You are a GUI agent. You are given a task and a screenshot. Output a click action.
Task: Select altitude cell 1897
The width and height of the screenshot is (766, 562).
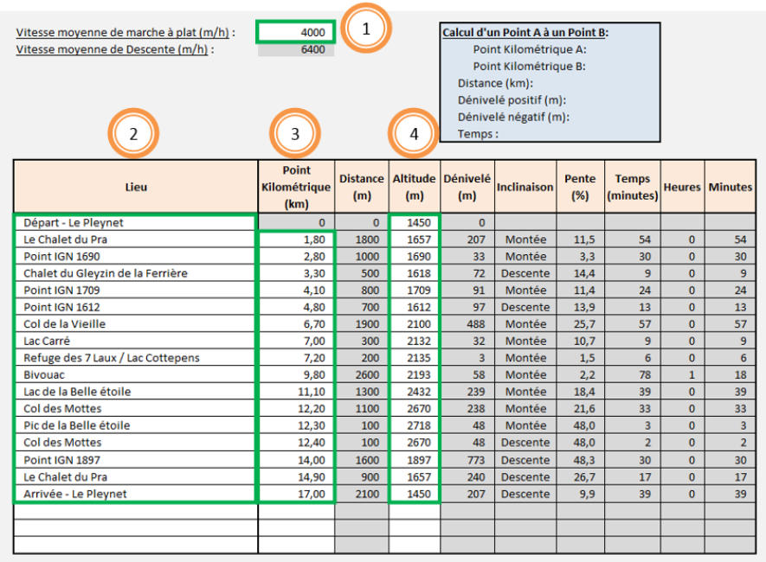coord(415,460)
